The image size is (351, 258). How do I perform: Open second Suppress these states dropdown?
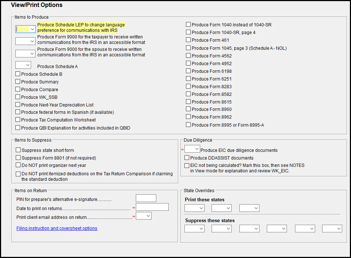[221, 229]
